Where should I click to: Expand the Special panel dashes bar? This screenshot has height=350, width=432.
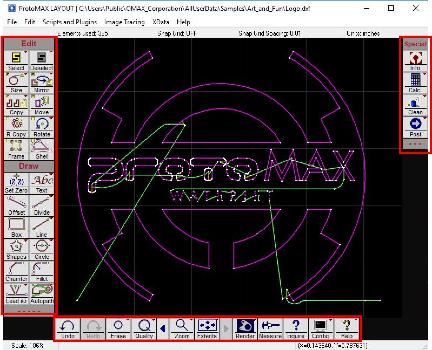(415, 144)
